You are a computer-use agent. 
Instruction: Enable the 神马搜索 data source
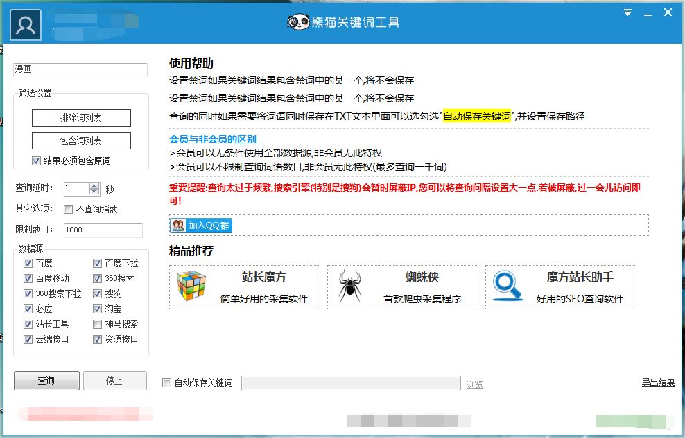98,325
